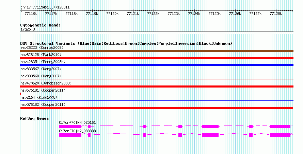
Task: Open the nsv576182 (Cooper2011) variant label
Action: pyautogui.click(x=43, y=104)
